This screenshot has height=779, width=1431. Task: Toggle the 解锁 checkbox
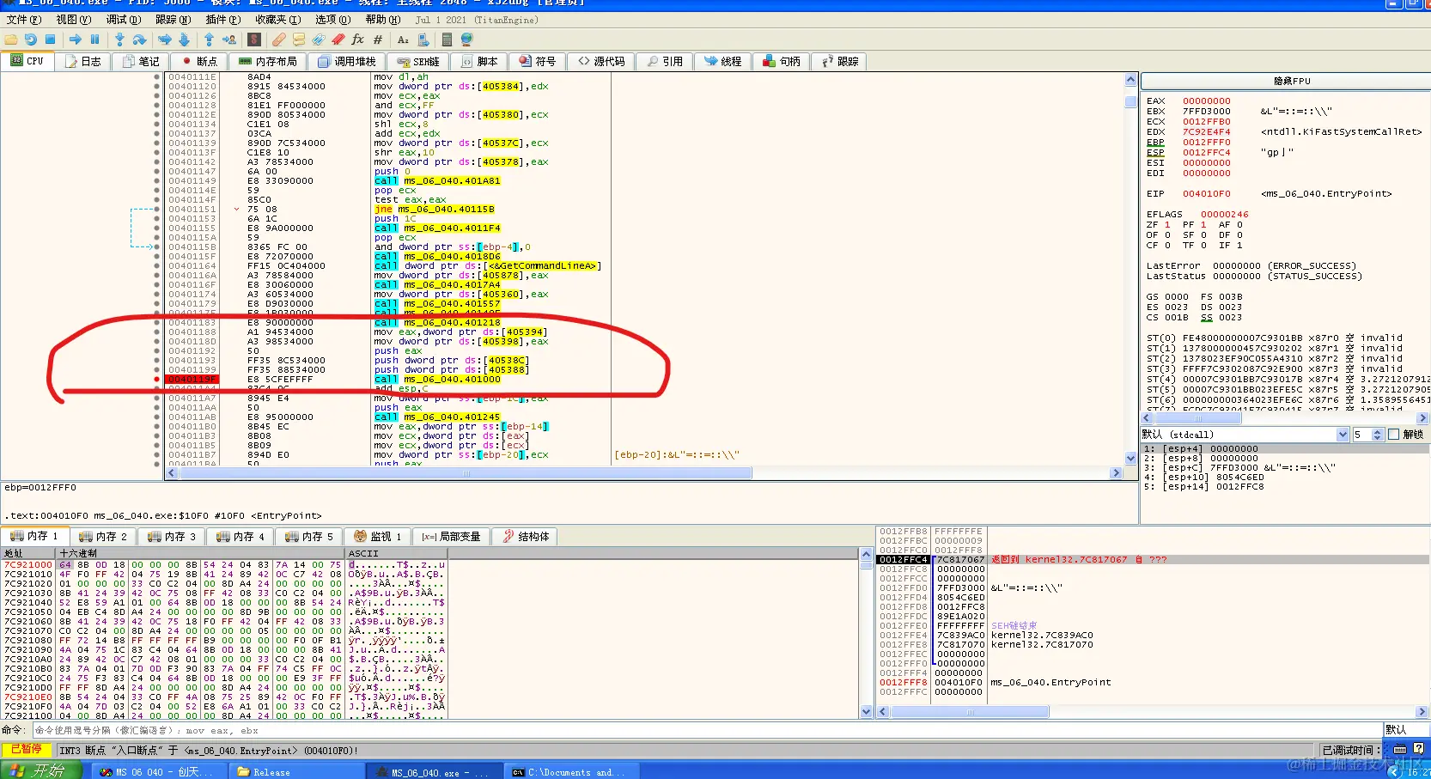(1393, 435)
